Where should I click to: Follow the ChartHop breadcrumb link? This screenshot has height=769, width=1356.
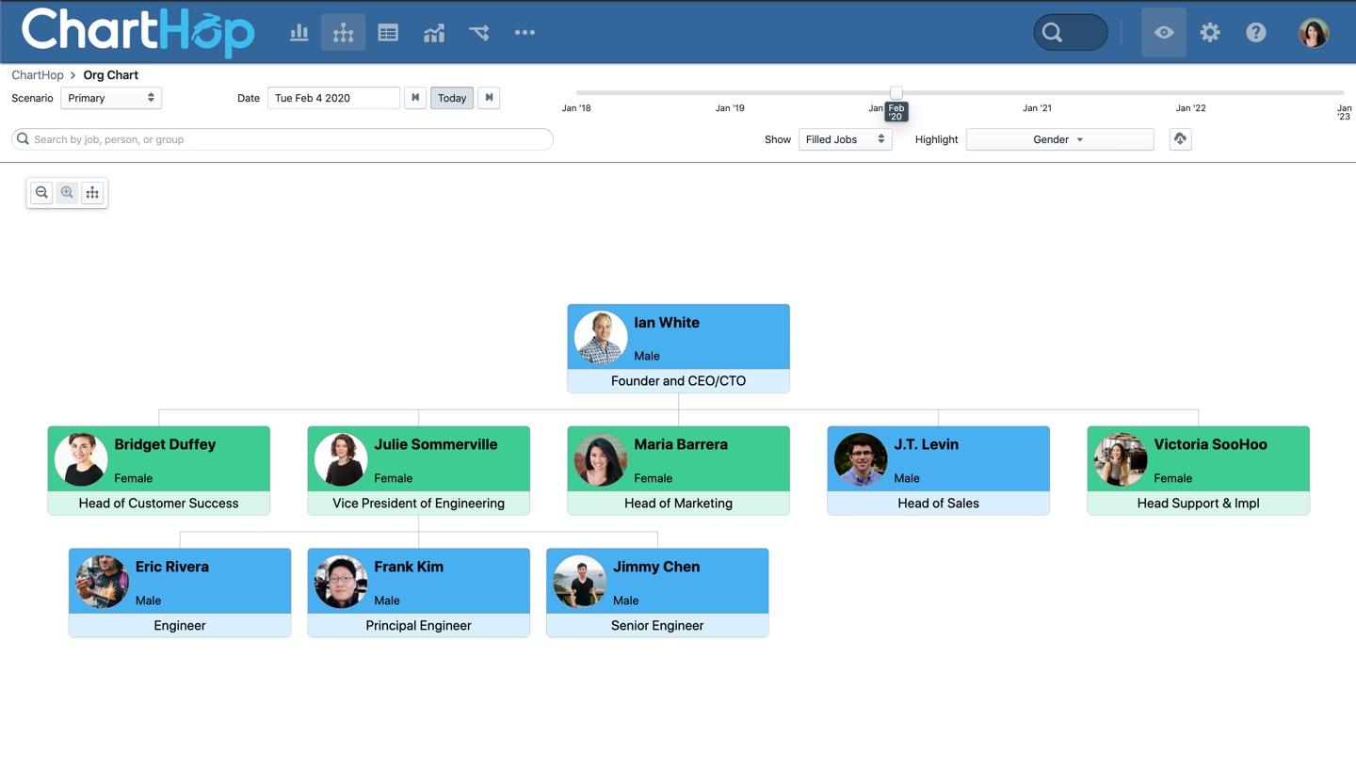click(x=38, y=75)
